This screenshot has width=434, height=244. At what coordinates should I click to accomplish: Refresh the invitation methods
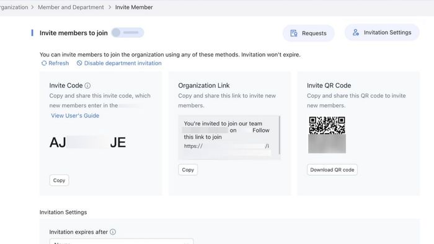[55, 63]
